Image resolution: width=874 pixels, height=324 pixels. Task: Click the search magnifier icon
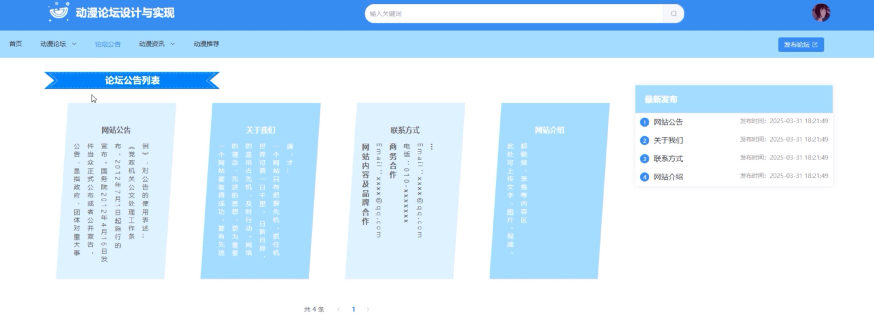click(674, 14)
